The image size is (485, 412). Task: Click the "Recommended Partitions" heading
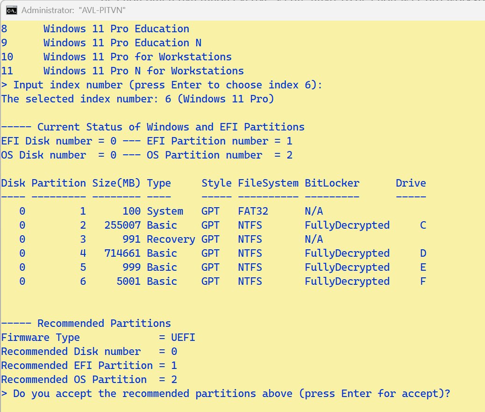tap(86, 324)
